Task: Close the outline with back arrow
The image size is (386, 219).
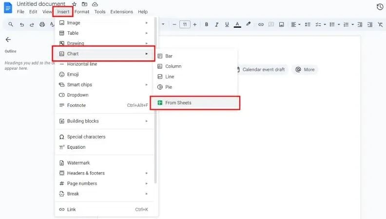Action: [8, 40]
